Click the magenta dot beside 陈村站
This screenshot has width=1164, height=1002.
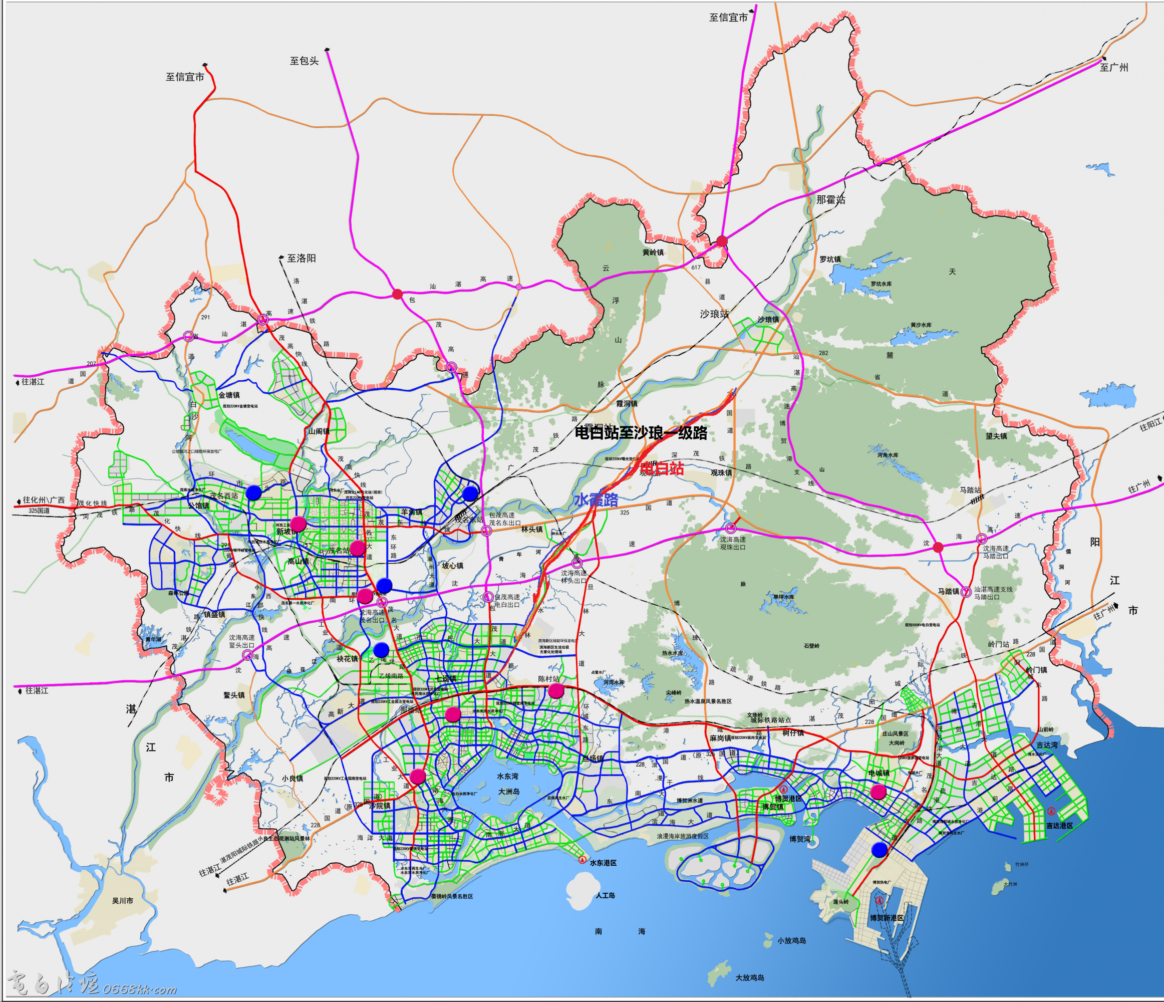coord(555,691)
